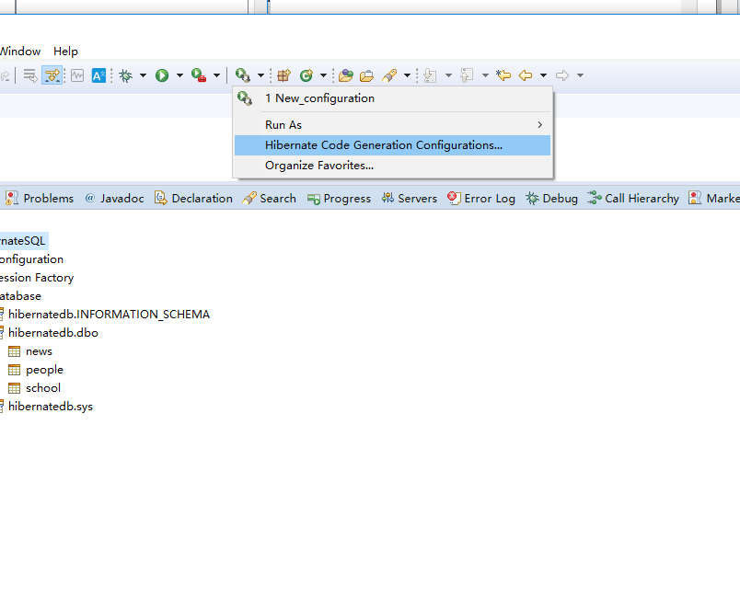
Task: Click the Next Annotation toolbar icon
Action: [x=430, y=75]
